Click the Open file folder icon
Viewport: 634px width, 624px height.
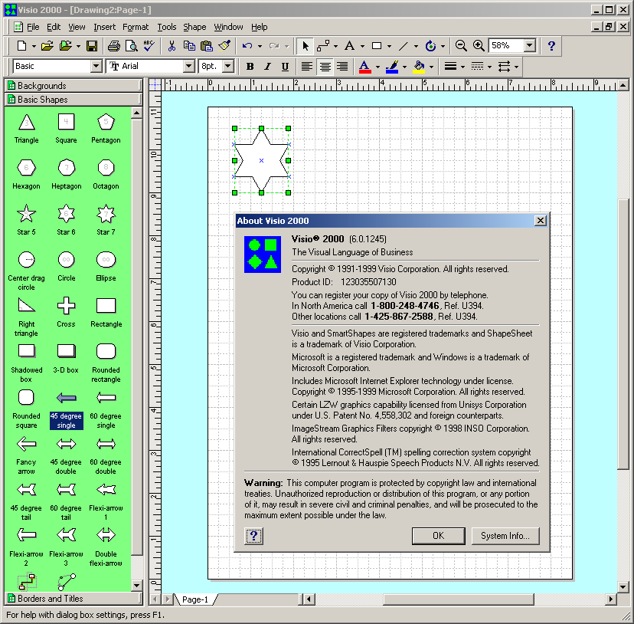coord(47,46)
